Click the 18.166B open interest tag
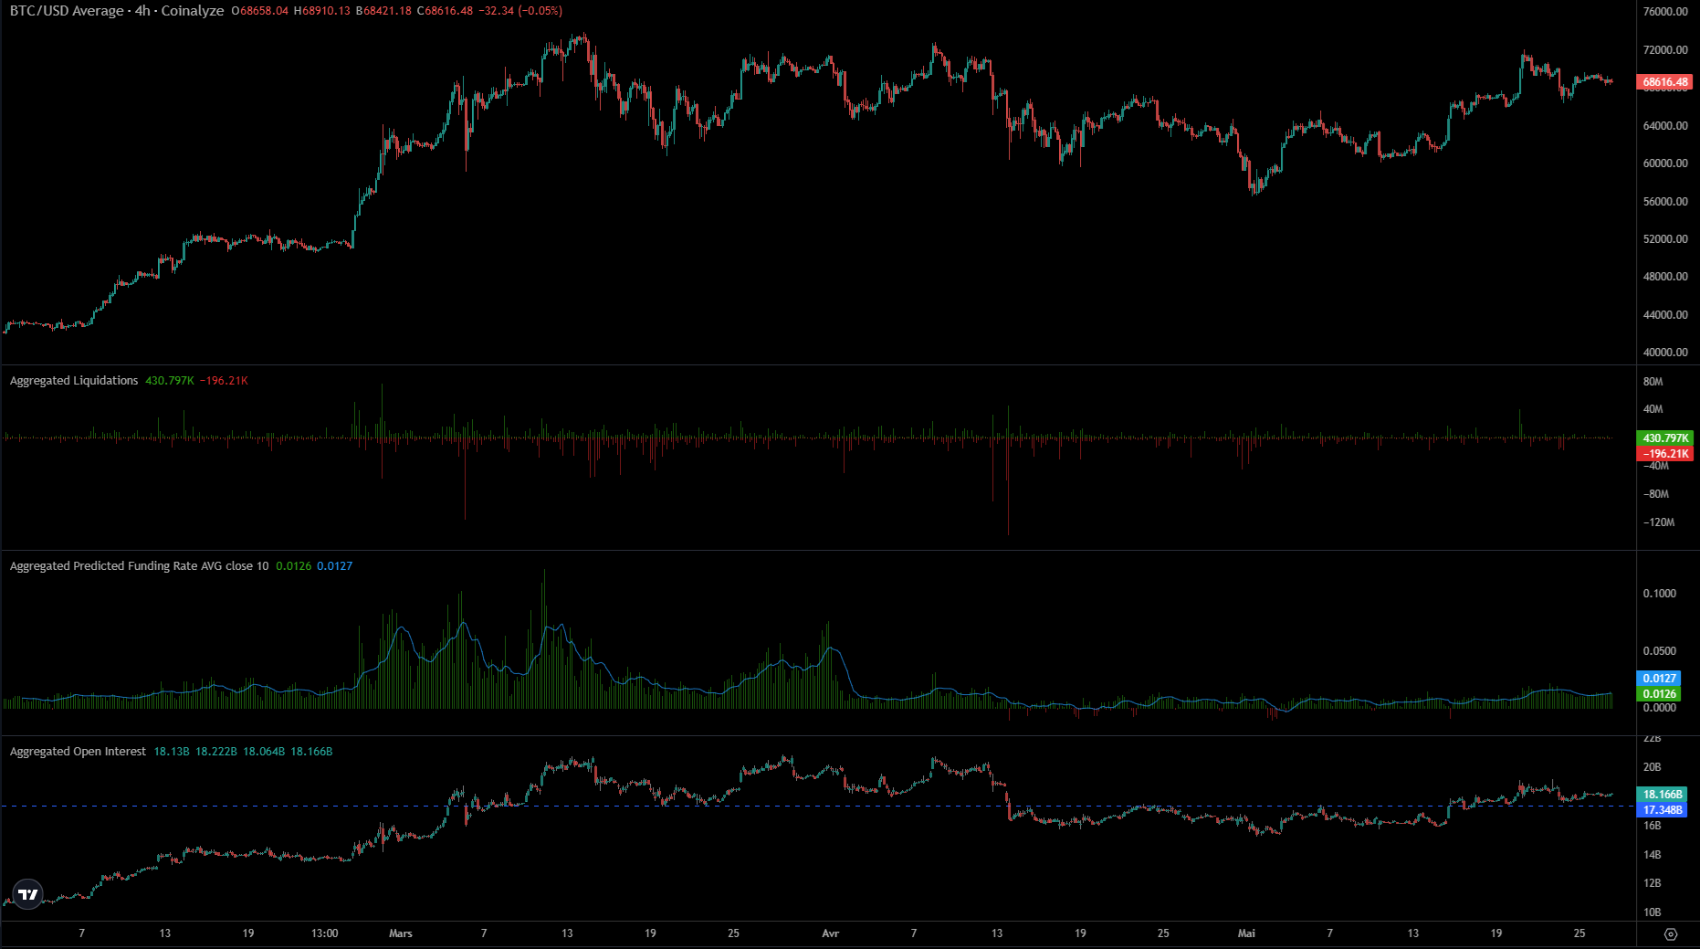 pos(1663,795)
